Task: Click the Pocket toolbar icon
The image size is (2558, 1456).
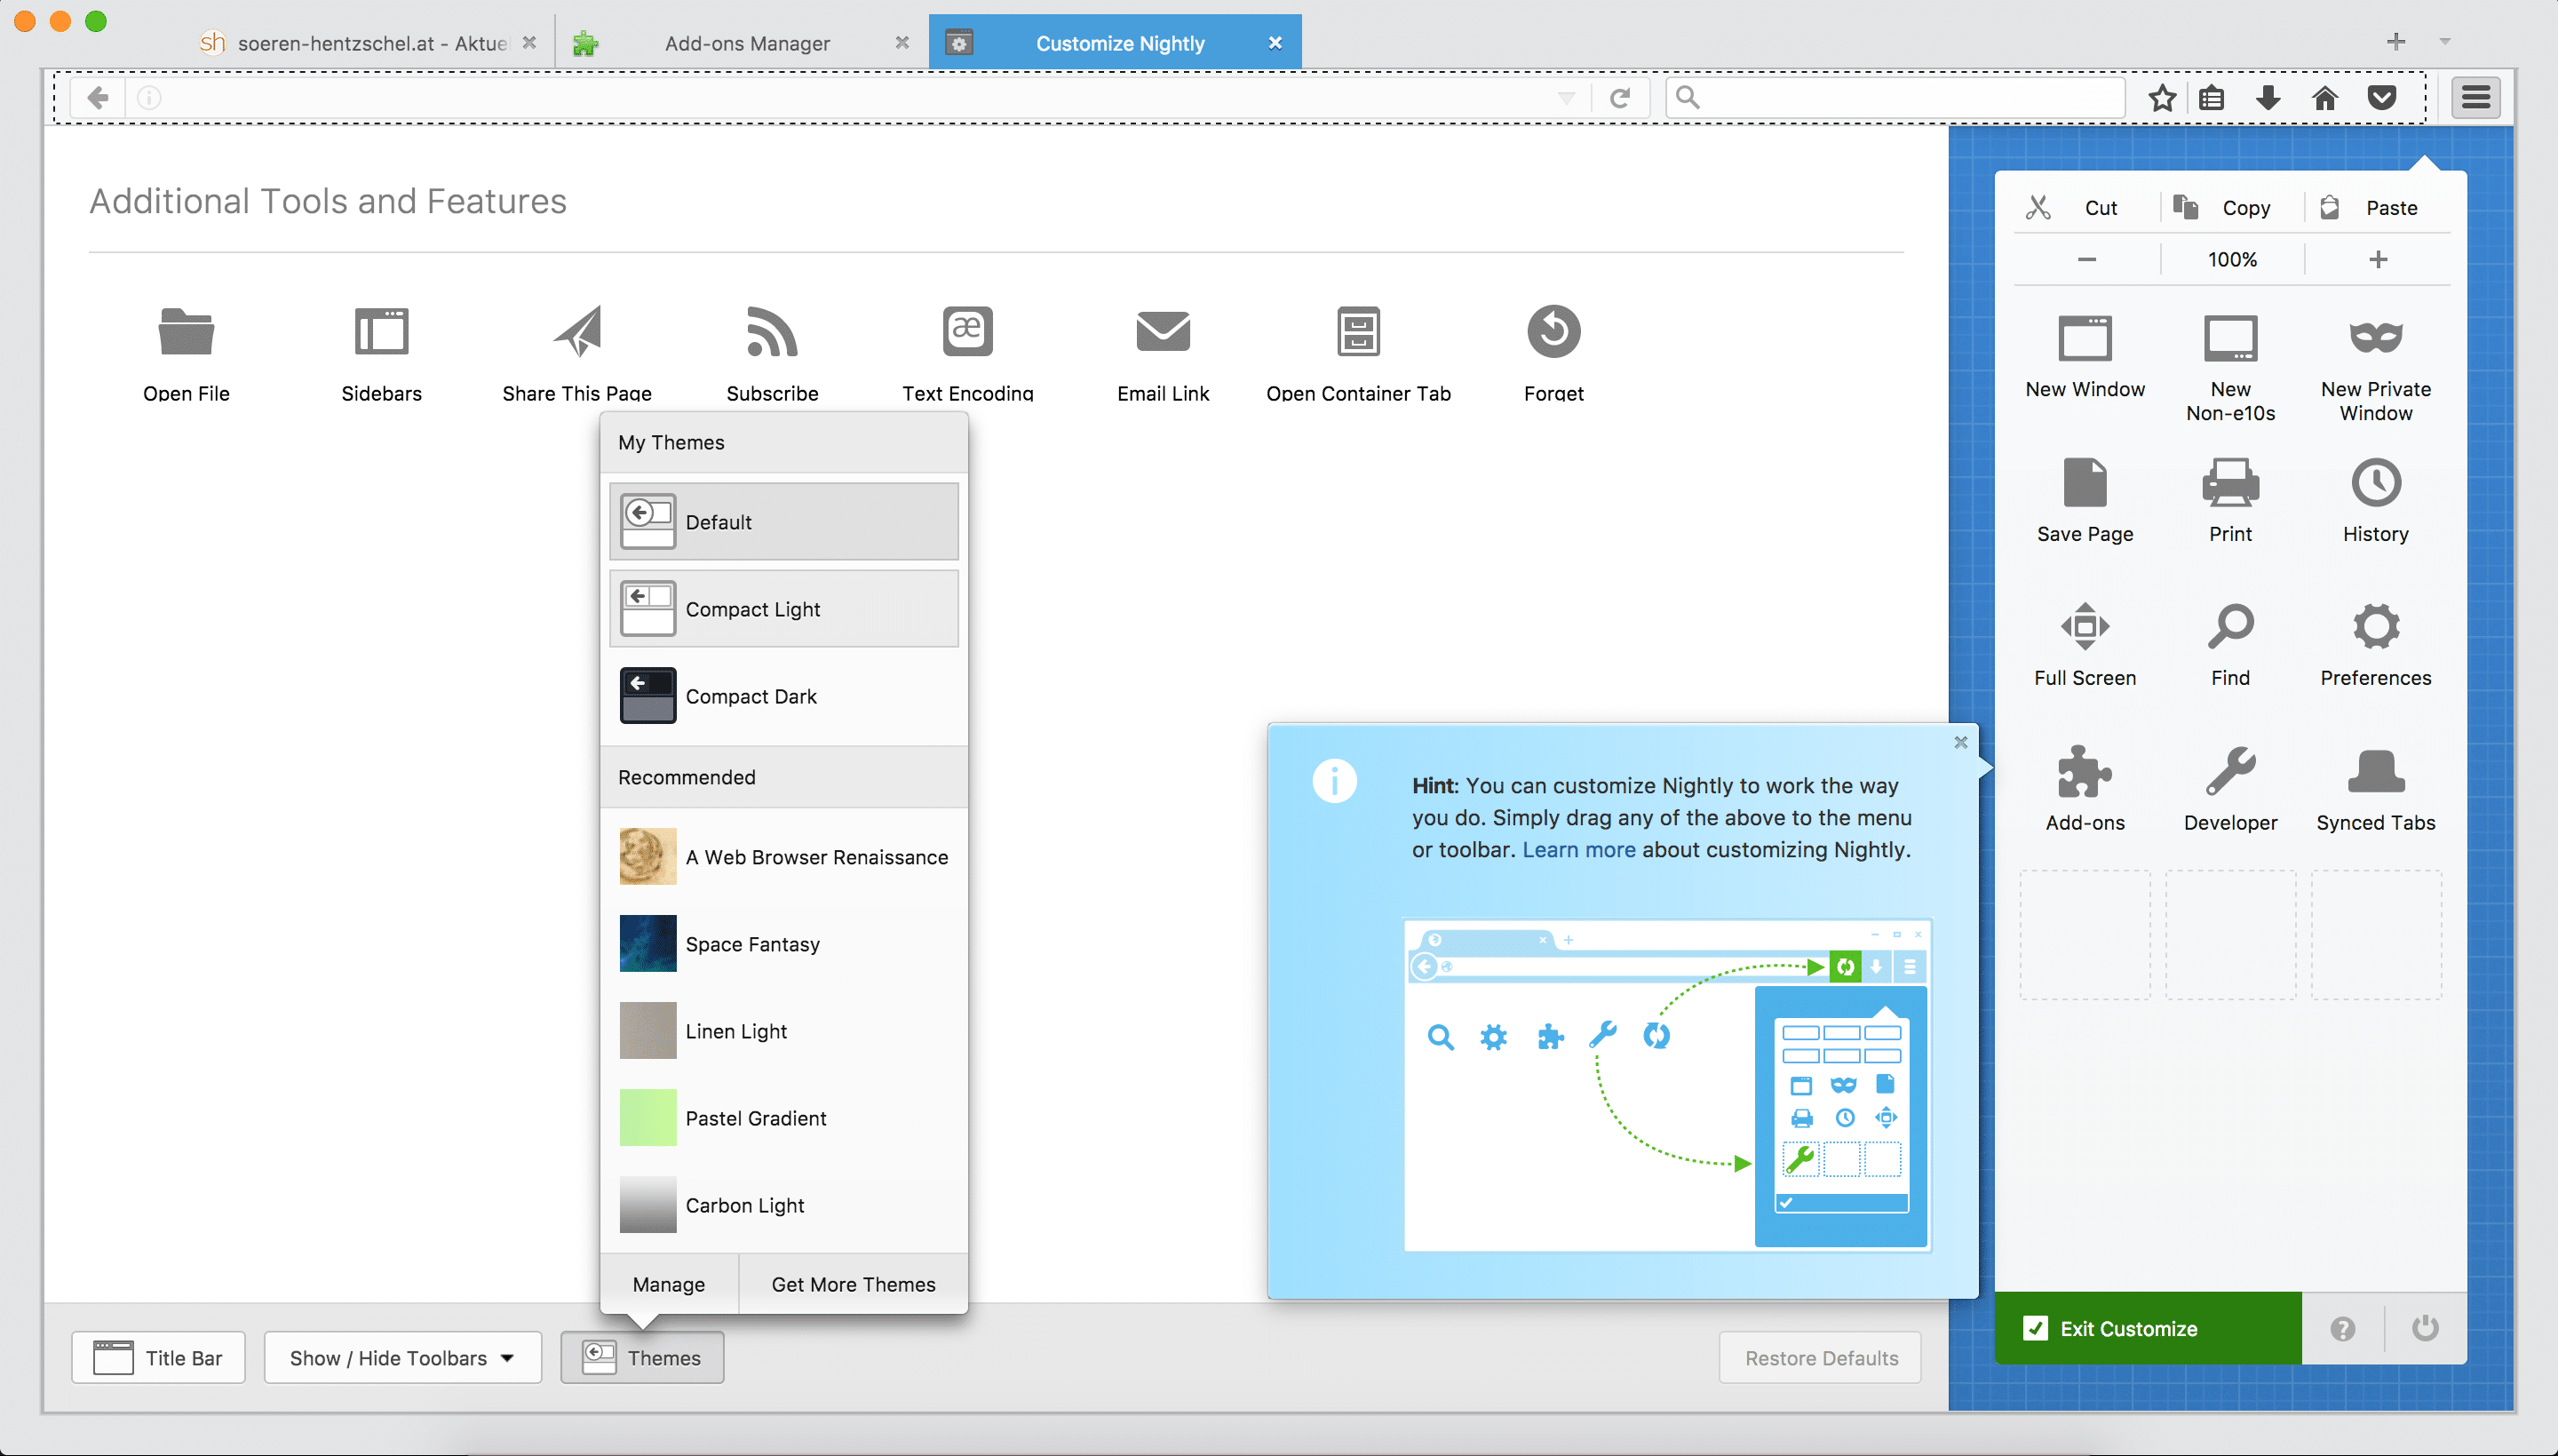Action: [x=2381, y=97]
